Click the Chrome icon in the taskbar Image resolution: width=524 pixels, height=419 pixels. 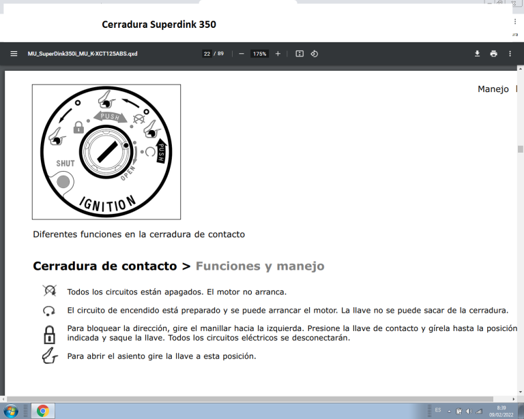click(42, 411)
